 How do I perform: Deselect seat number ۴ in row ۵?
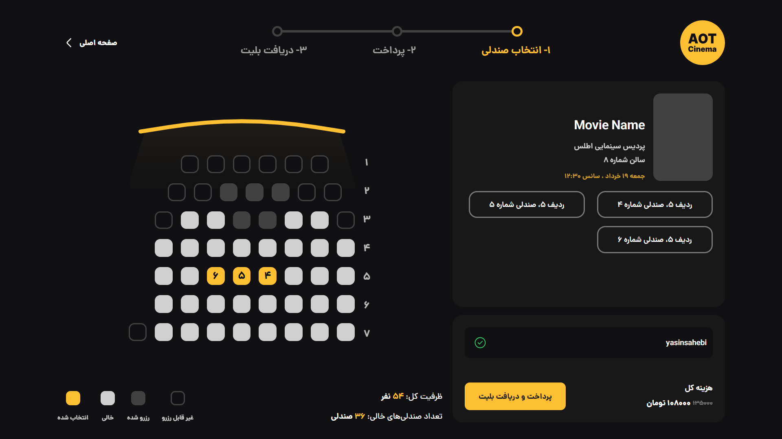(x=268, y=276)
